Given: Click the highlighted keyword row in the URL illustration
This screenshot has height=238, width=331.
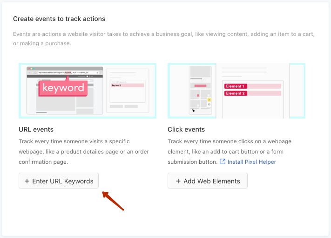Looking at the screenshot, I should (127, 85).
